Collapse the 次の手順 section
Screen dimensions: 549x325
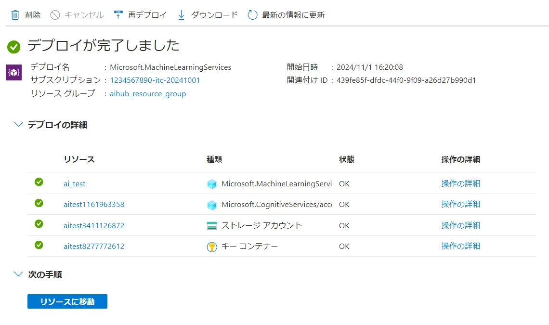point(19,274)
